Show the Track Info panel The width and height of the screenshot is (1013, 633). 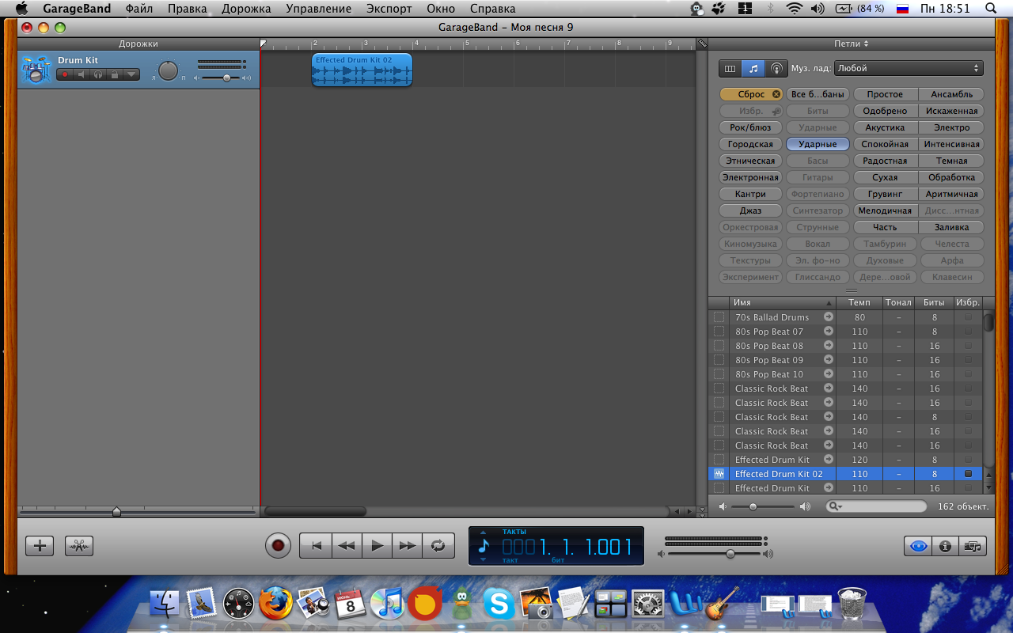click(x=945, y=545)
